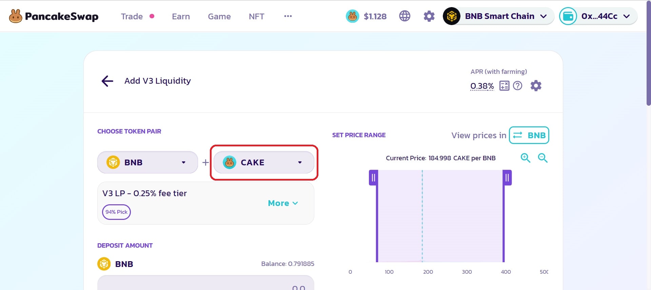Click the CAKE price $1.128 link
Image resolution: width=651 pixels, height=290 pixels.
(x=375, y=16)
